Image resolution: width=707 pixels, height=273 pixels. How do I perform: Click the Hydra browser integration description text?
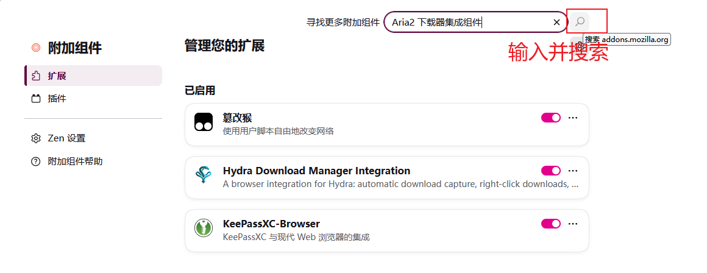401,184
